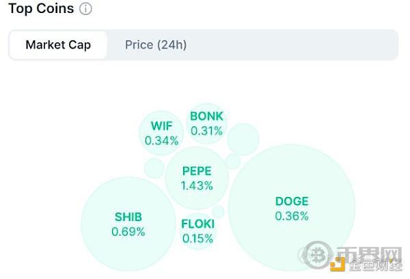Open the FLOKI coin bubble
The image size is (410, 279).
(197, 231)
